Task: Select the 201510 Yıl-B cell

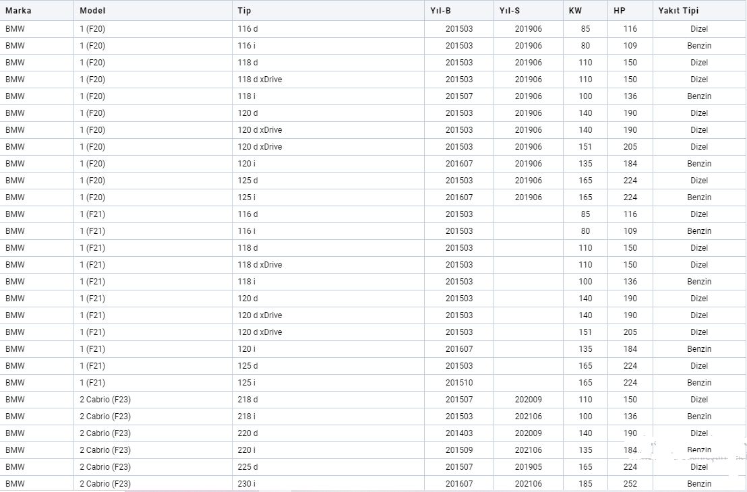Action: 459,383
